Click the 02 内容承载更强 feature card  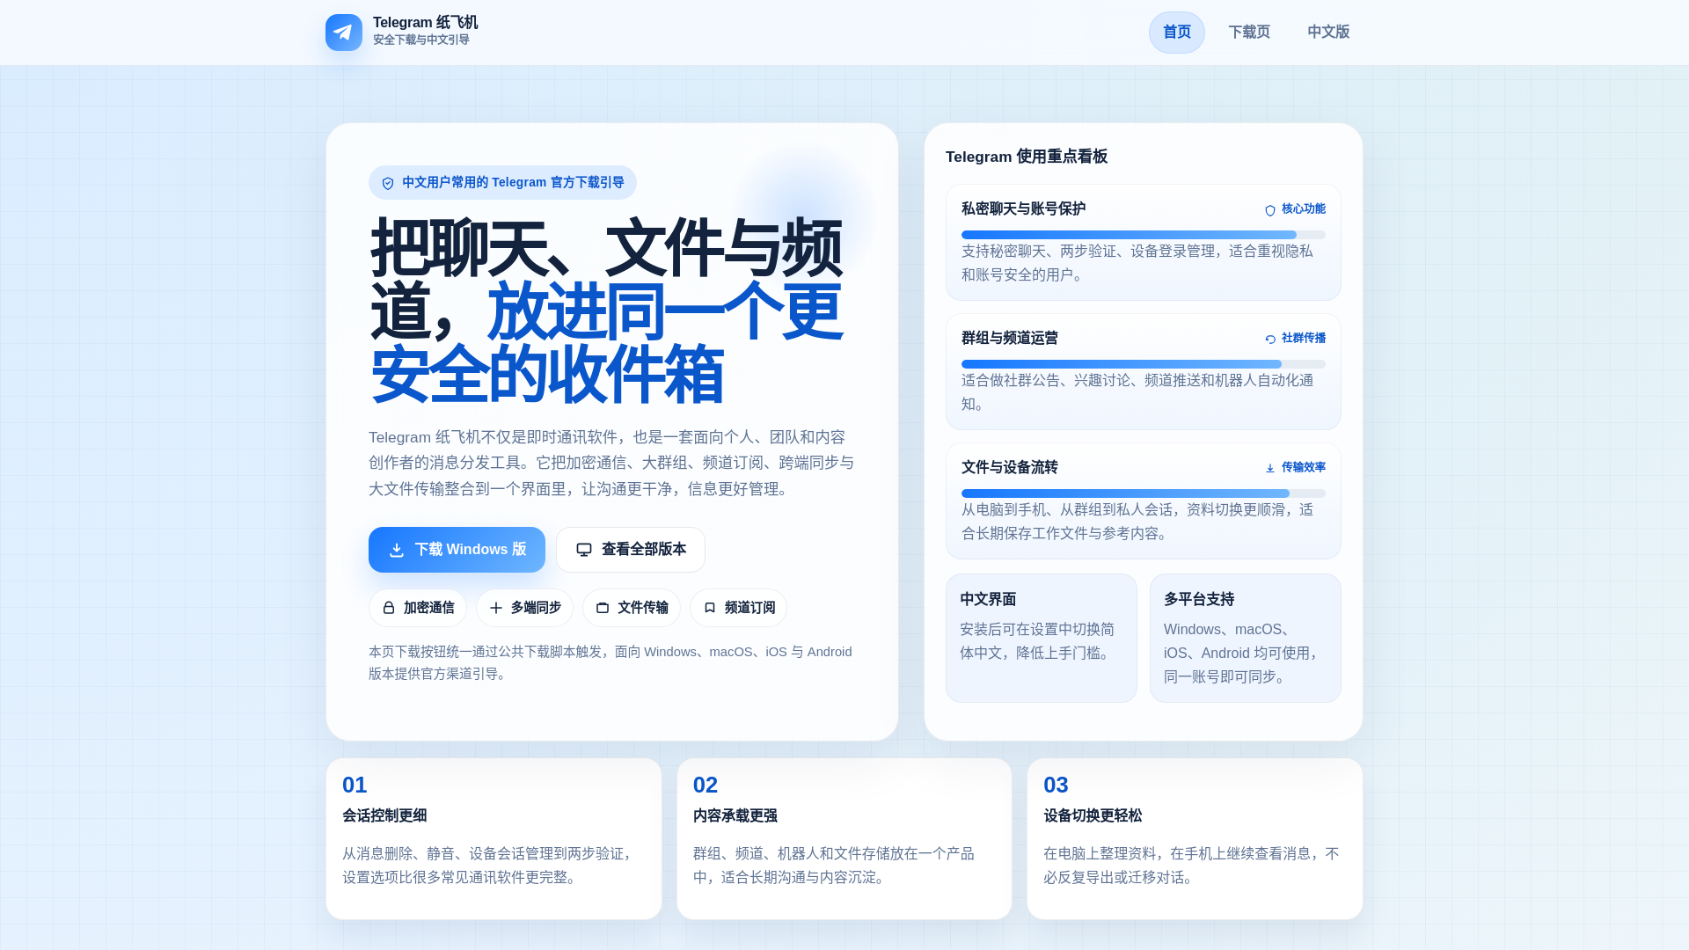(x=844, y=839)
